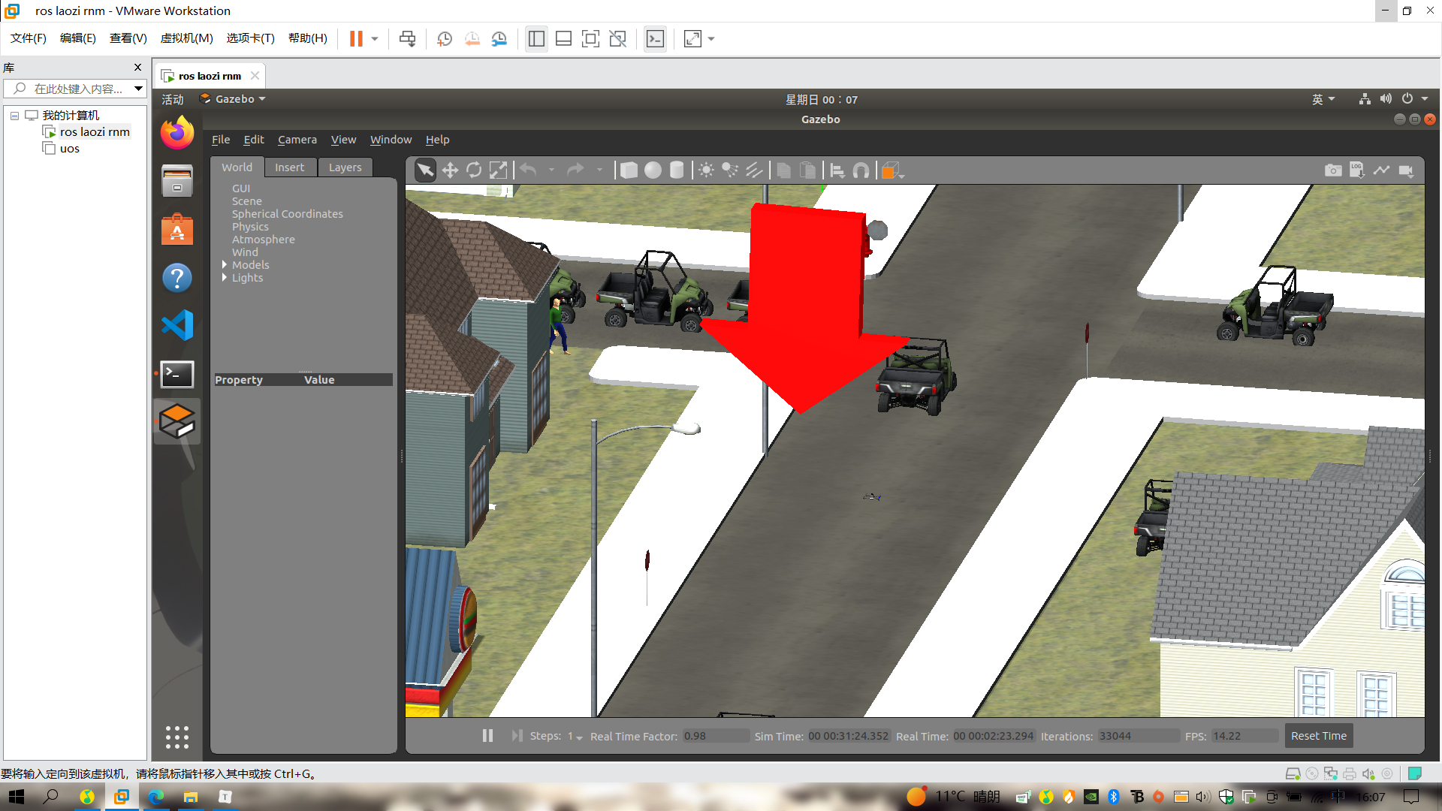Click the record video icon in Gazebo
This screenshot has width=1442, height=811.
[x=1407, y=170]
